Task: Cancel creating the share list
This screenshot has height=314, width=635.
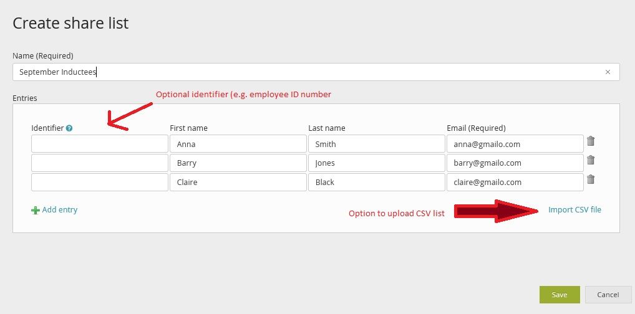Action: click(x=608, y=295)
